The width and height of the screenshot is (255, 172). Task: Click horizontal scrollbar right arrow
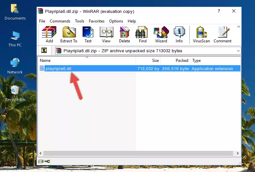coord(238,153)
